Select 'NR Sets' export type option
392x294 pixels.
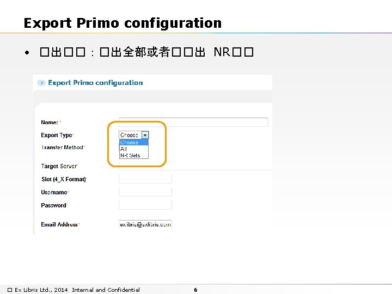[134, 155]
